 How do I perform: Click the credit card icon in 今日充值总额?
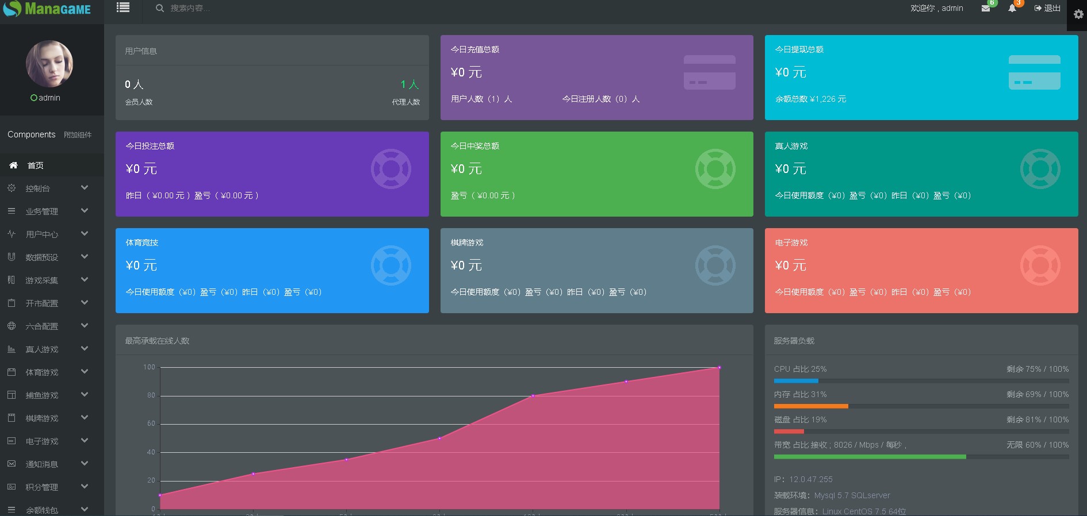click(709, 72)
